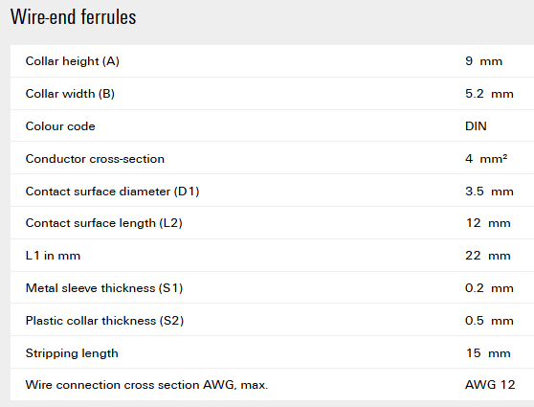Select Metal sleeve thickness (S1) label

click(x=104, y=288)
